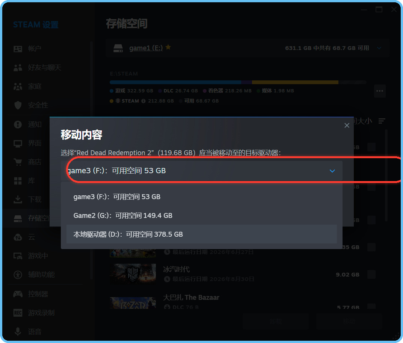
Task: Click the 安全性 shield icon
Action: 18,105
